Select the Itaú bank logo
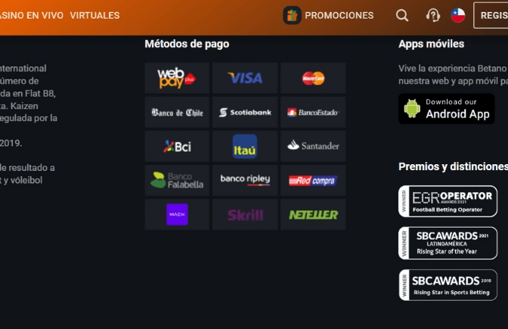This screenshot has width=508, height=329. pyautogui.click(x=245, y=147)
